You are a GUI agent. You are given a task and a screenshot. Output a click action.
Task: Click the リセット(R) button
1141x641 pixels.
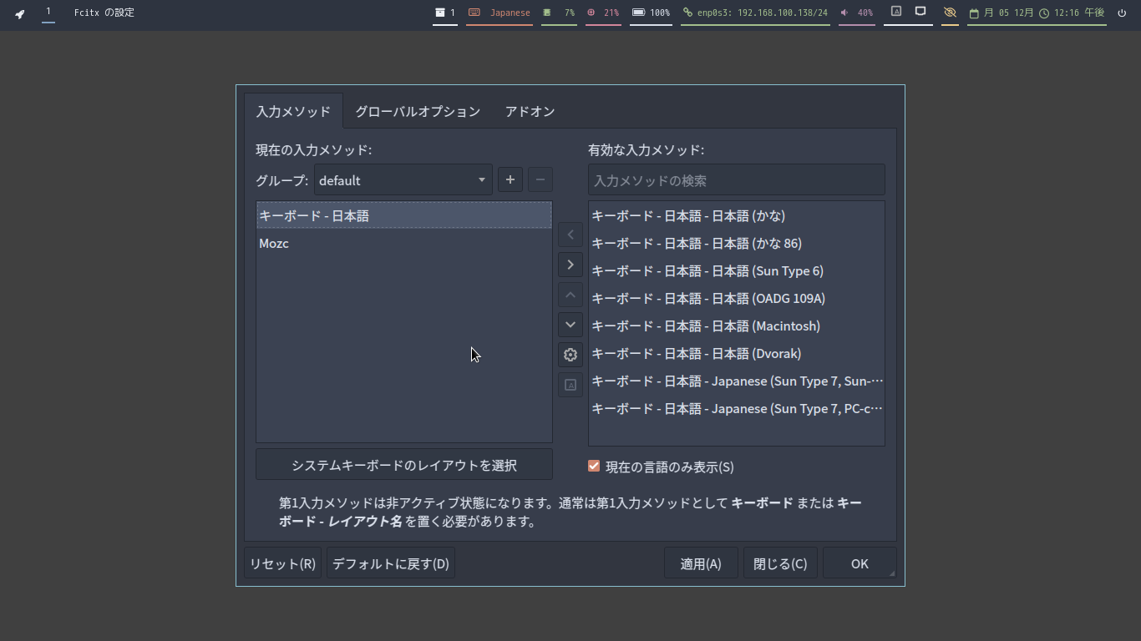point(283,563)
